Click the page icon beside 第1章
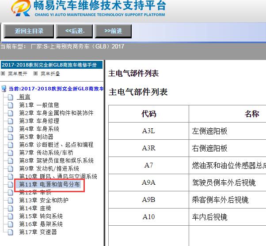 (x=11, y=105)
